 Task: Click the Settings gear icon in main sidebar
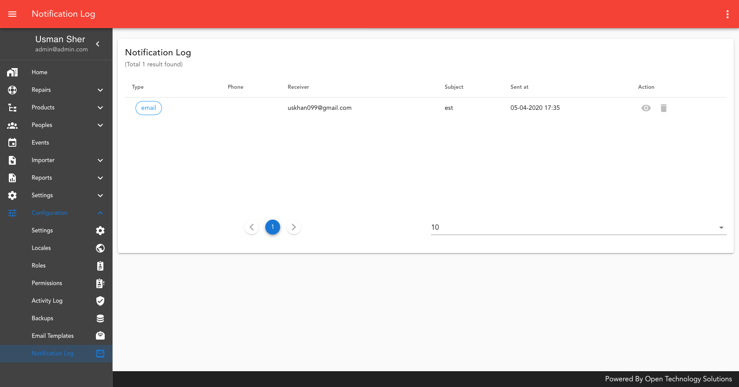(12, 195)
